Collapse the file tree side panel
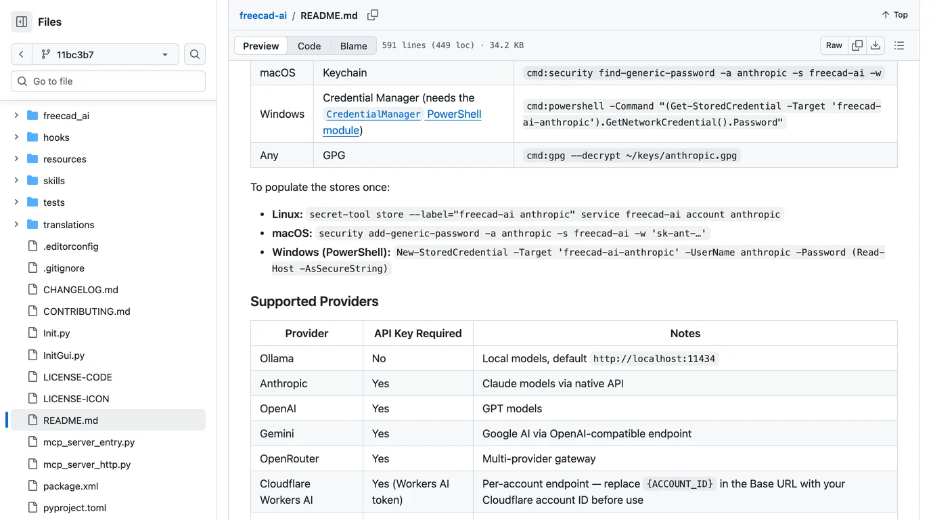Image resolution: width=931 pixels, height=520 pixels. click(22, 22)
